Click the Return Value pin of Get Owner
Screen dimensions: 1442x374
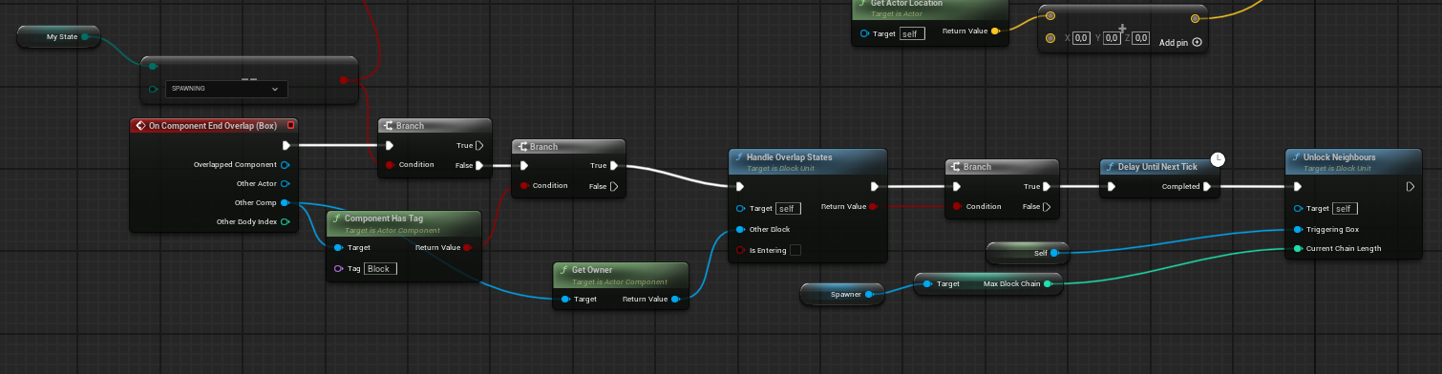point(676,300)
